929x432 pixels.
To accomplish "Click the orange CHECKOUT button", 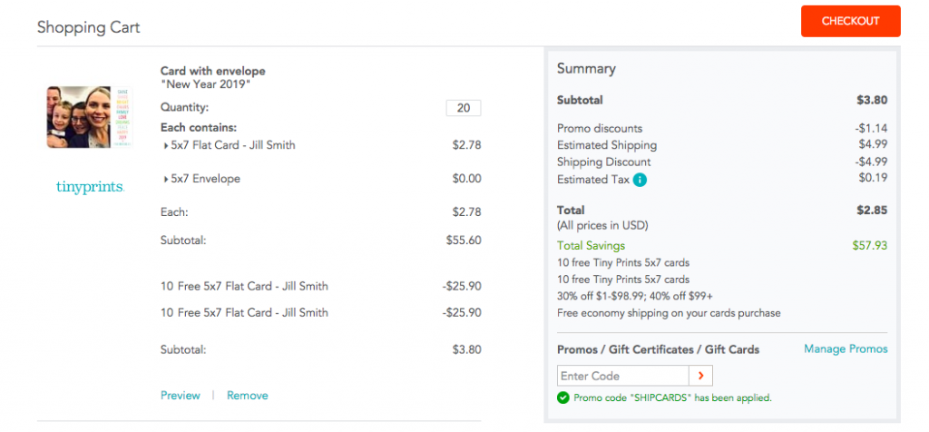I will coord(851,22).
